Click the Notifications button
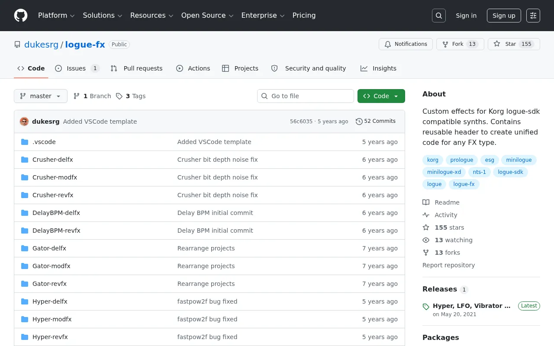 [x=406, y=44]
